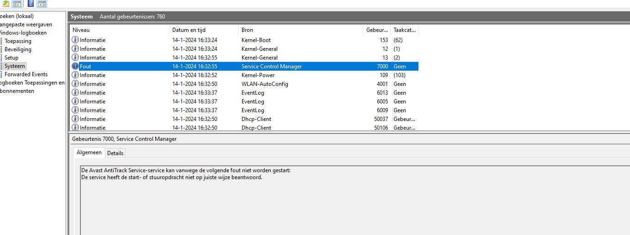
Task: Click the Informatie text in Kernel-Boot row
Action: coord(92,40)
